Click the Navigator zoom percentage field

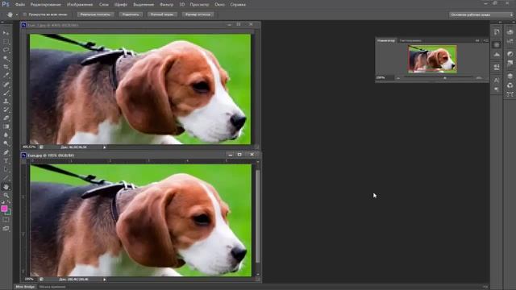(385, 78)
